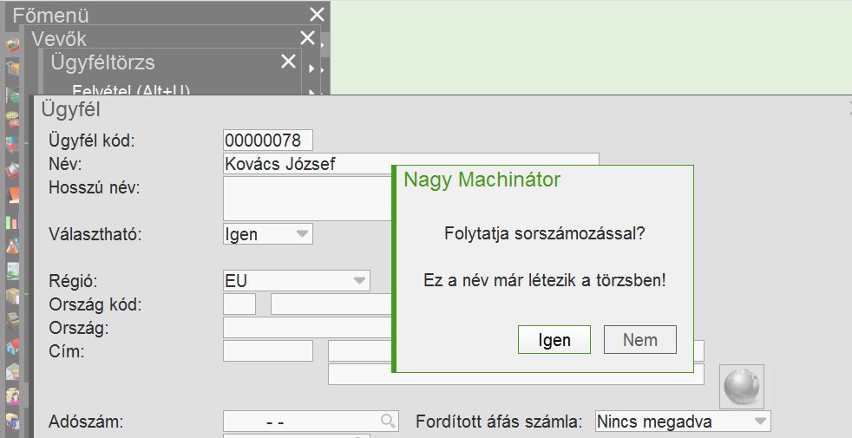Click the Ügyféltörzs panel title
Image resolution: width=852 pixels, height=438 pixels.
[x=102, y=62]
